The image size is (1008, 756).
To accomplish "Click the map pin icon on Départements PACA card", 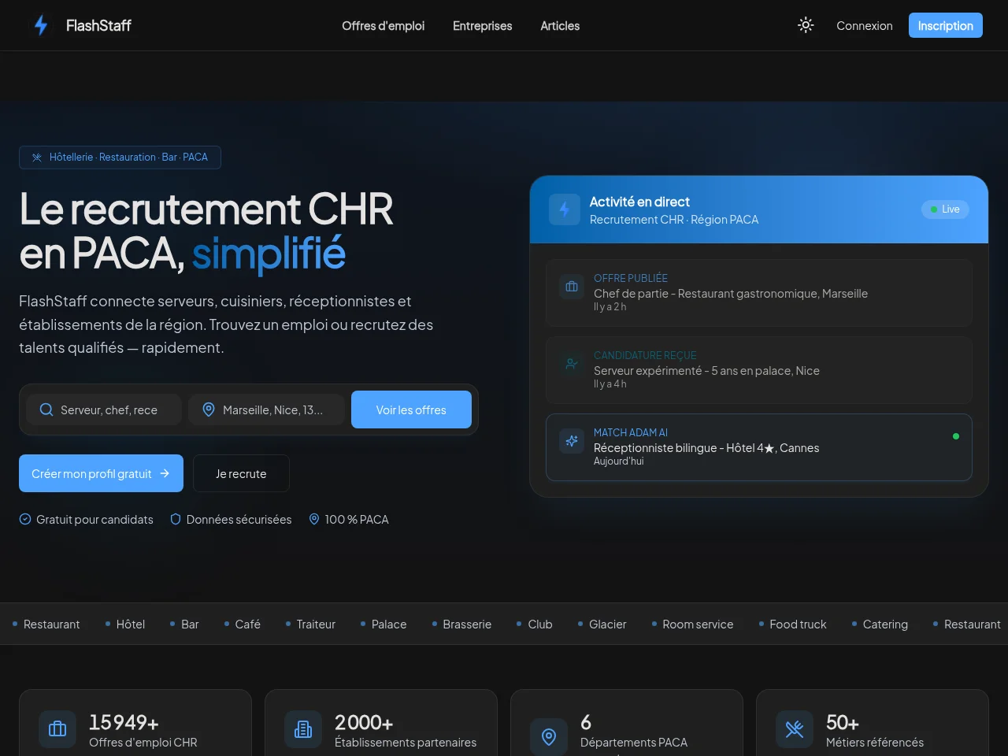I will [x=549, y=737].
